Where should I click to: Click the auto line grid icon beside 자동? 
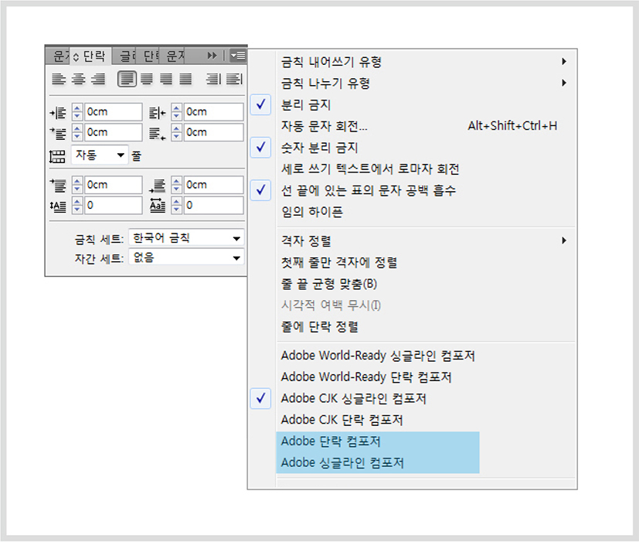[57, 156]
